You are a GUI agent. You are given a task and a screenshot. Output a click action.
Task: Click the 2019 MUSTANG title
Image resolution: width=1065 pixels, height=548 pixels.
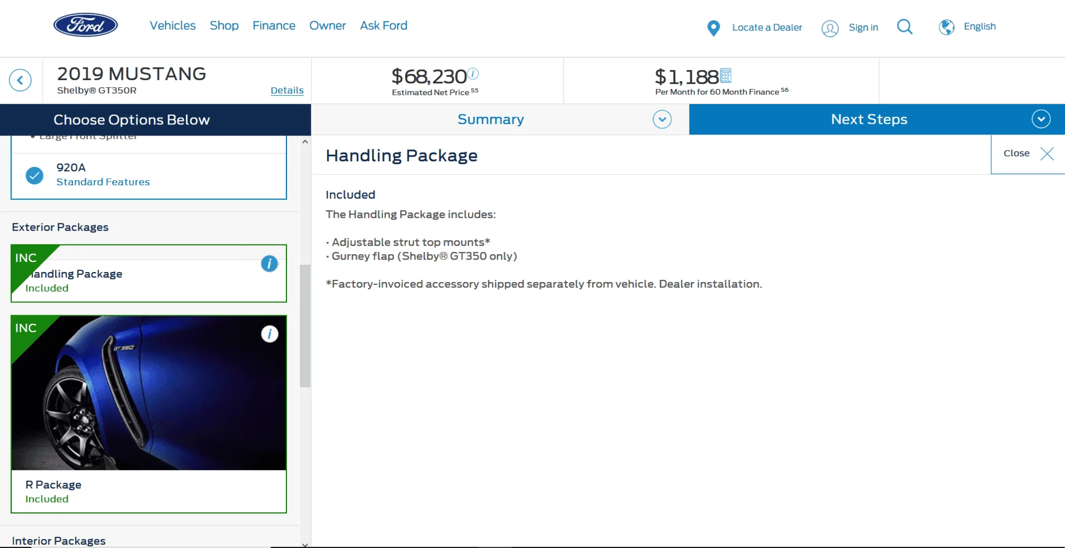[x=132, y=74]
